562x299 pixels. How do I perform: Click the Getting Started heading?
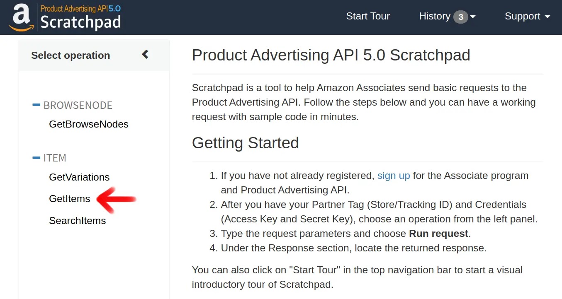click(x=245, y=143)
